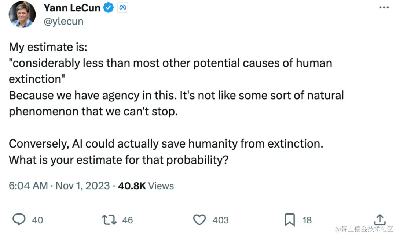The width and height of the screenshot is (396, 235).
Task: Open Yann LeCun's profile via his name
Action: coord(71,7)
